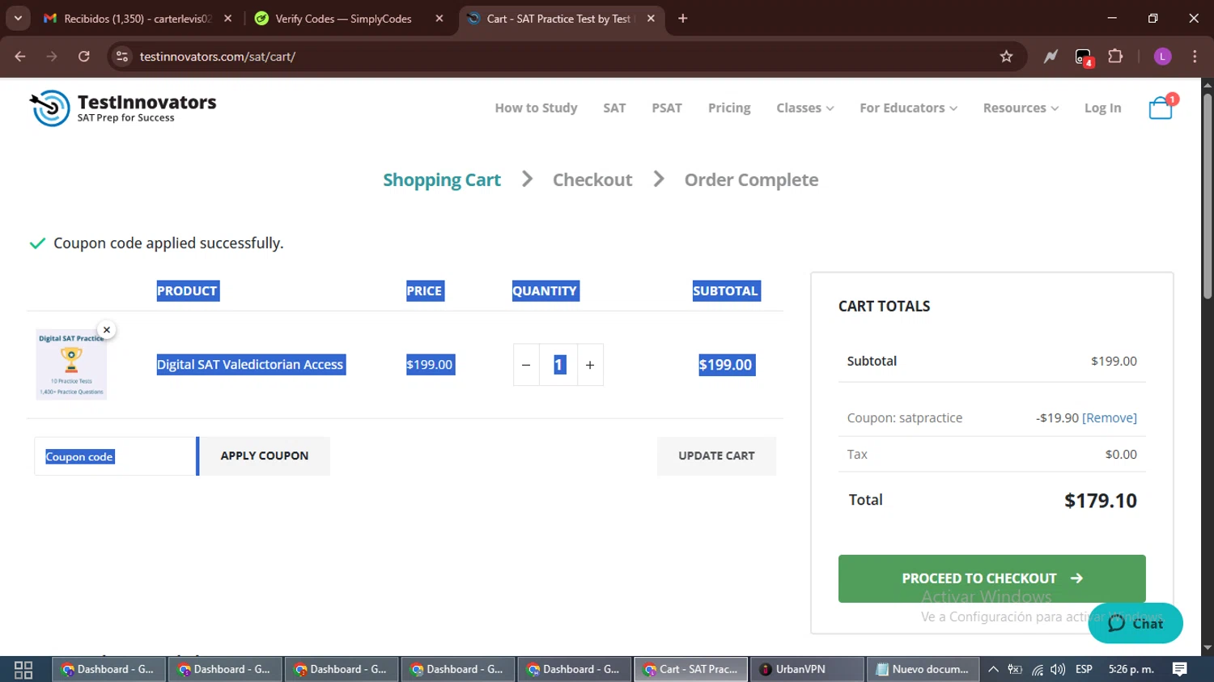Open Windows Task View button
The height and width of the screenshot is (682, 1214).
23,670
